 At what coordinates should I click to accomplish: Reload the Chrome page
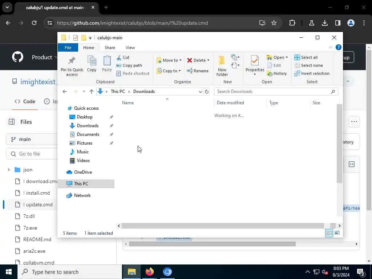pos(34,23)
